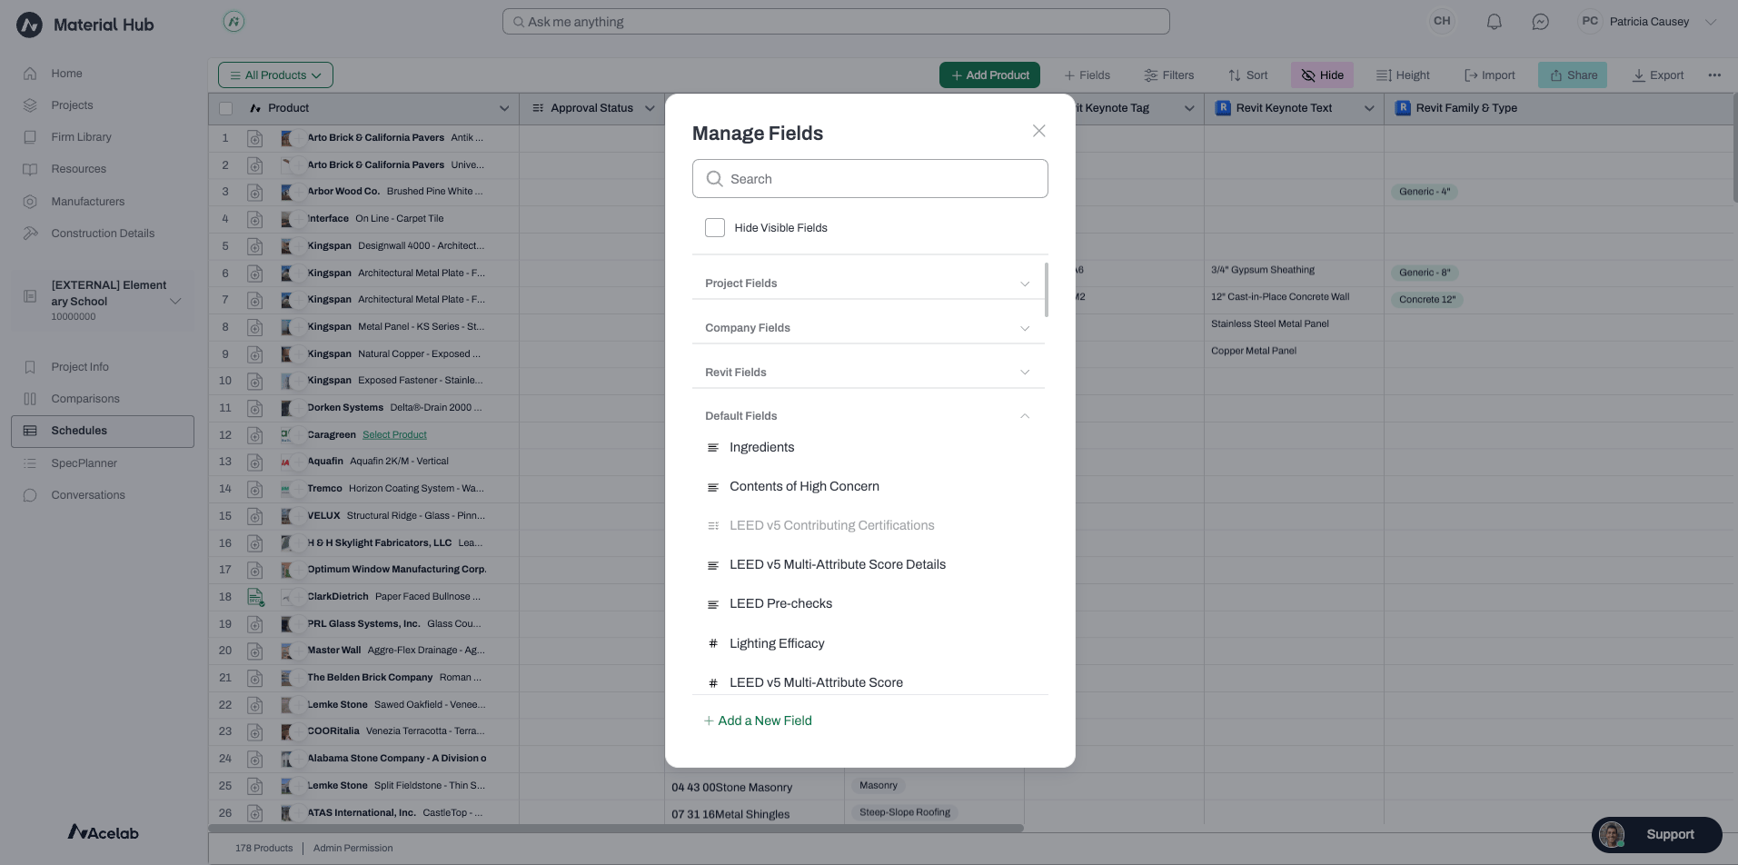
Task: Open the All Products view dropdown
Action: [x=275, y=75]
